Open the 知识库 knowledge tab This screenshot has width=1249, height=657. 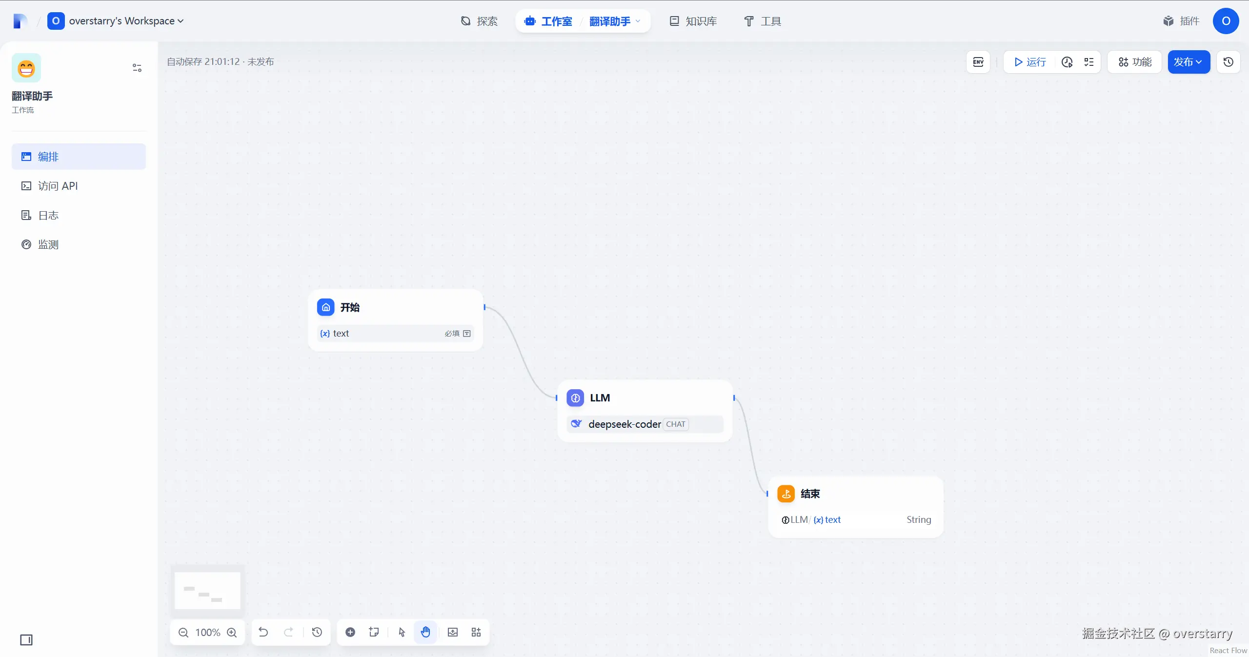[x=693, y=21]
